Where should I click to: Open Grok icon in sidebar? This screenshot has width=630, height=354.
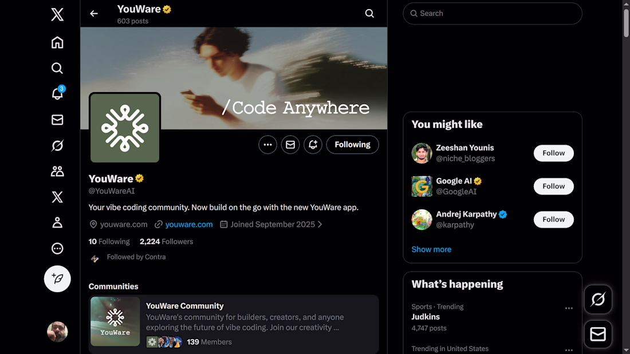(x=57, y=145)
